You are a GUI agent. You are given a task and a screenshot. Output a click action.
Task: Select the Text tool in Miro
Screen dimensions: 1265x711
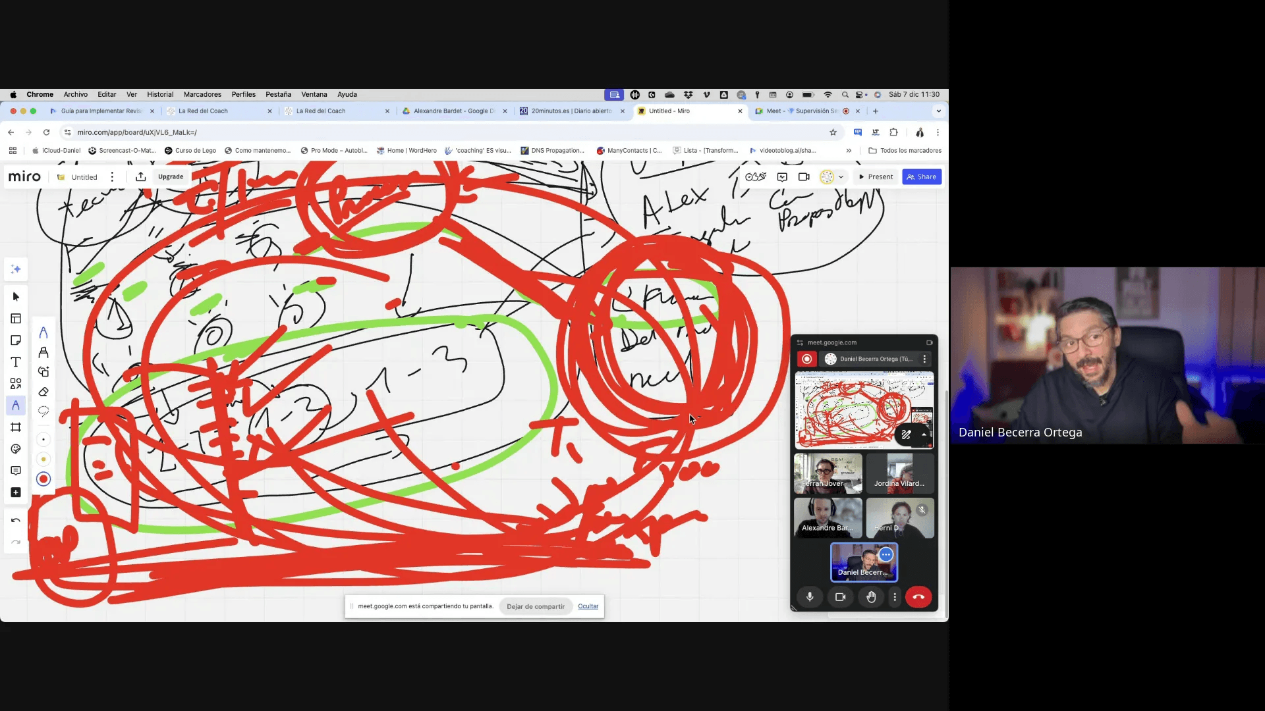point(16,362)
